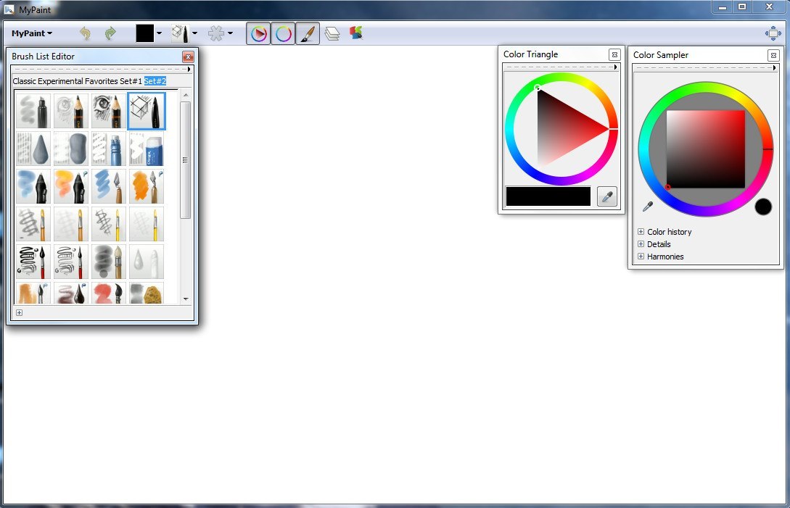
Task: Click the Brush List Editor vertical scrollbar
Action: (x=186, y=159)
